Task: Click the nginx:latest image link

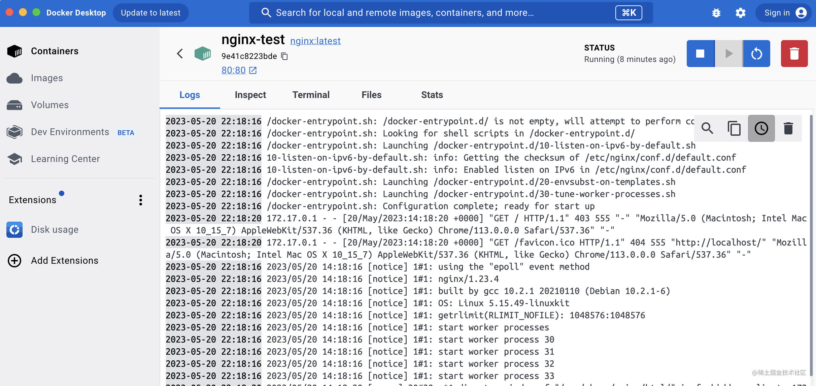Action: (x=315, y=41)
